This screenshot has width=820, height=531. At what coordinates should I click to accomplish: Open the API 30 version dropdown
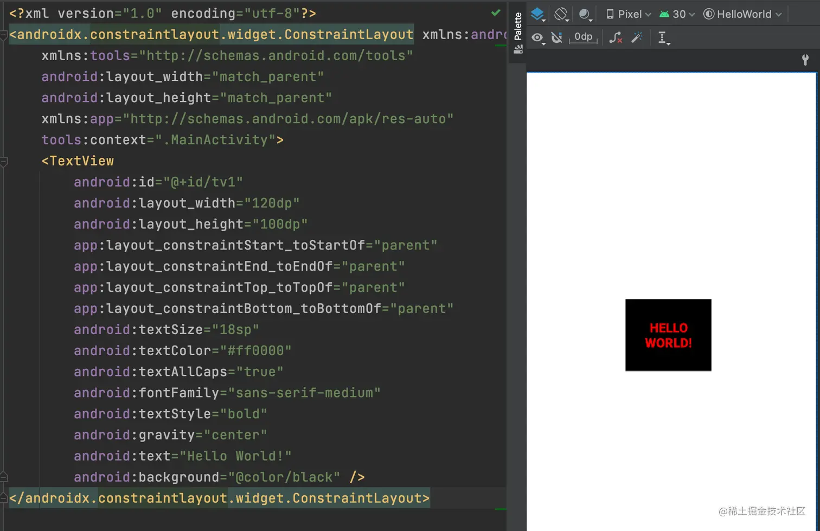(x=677, y=14)
